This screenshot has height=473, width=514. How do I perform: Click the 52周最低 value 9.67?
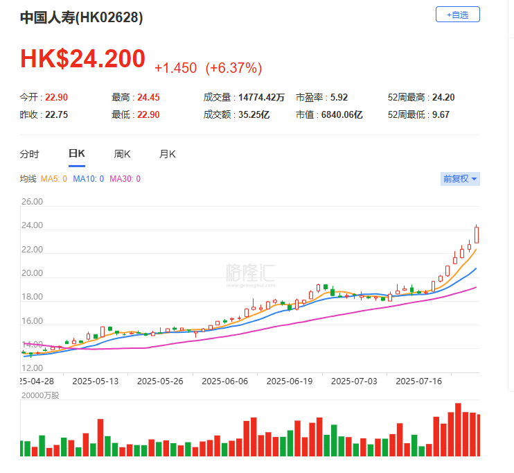441,115
